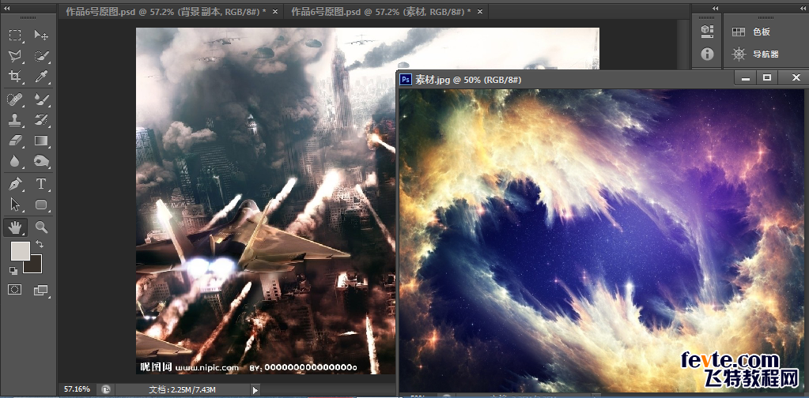Switch to the 背景副本 document tab
Image resolution: width=809 pixels, height=398 pixels.
point(166,12)
